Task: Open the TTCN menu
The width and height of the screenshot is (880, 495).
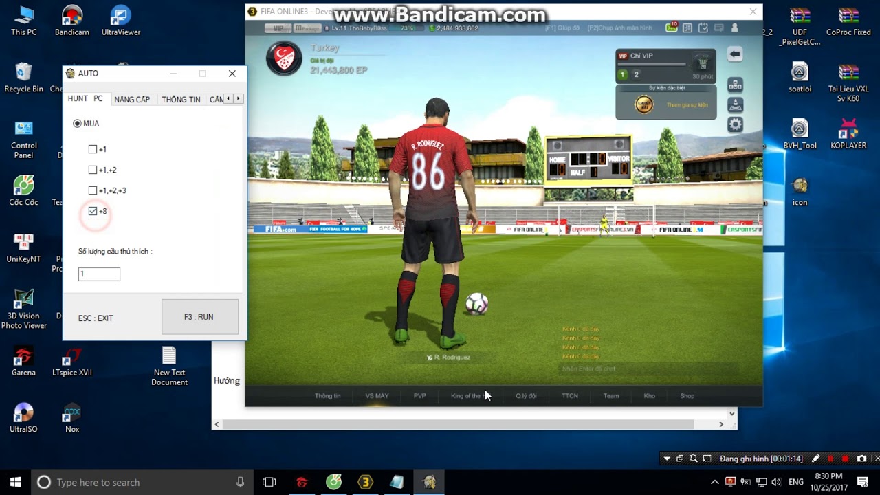Action: pyautogui.click(x=570, y=396)
